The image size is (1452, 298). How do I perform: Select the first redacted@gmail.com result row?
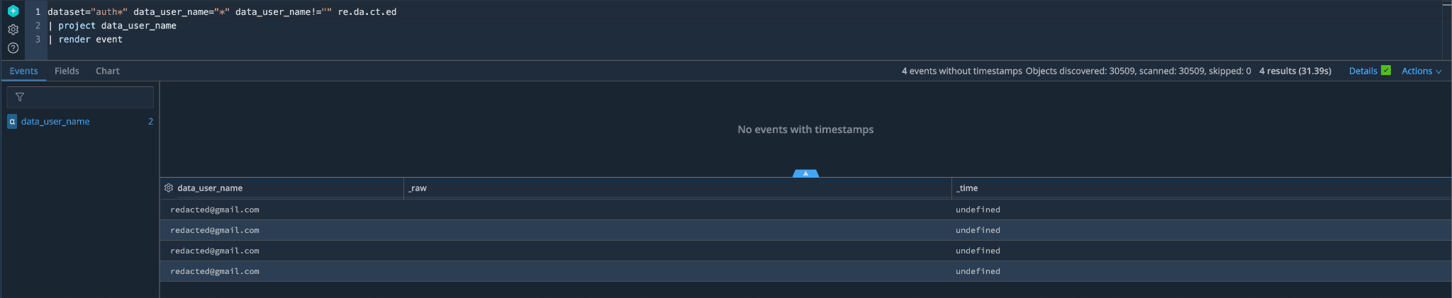pos(215,210)
